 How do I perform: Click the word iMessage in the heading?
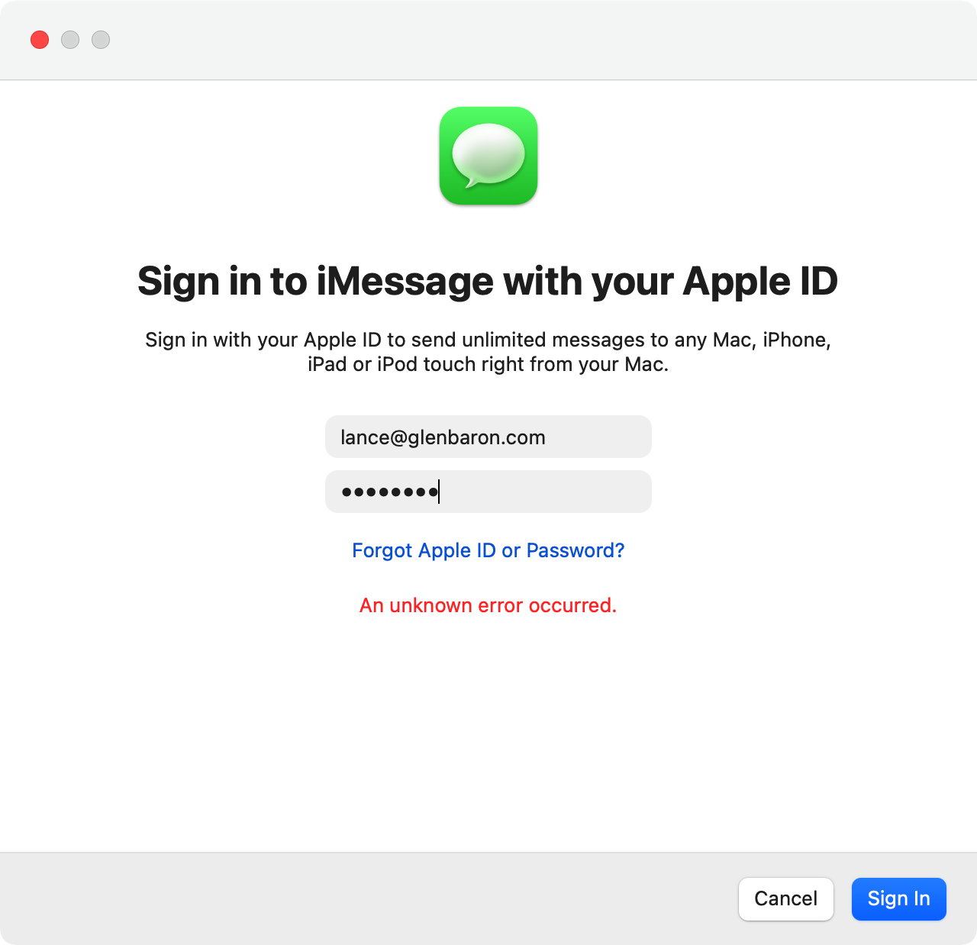tap(405, 282)
